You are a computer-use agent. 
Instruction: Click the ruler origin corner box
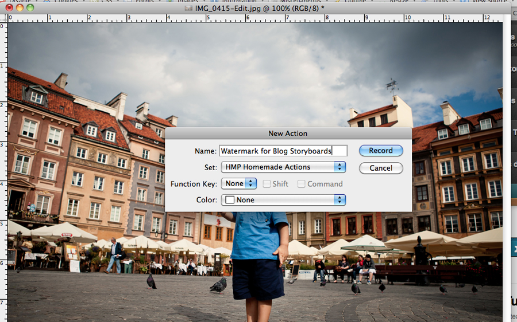tap(3, 18)
